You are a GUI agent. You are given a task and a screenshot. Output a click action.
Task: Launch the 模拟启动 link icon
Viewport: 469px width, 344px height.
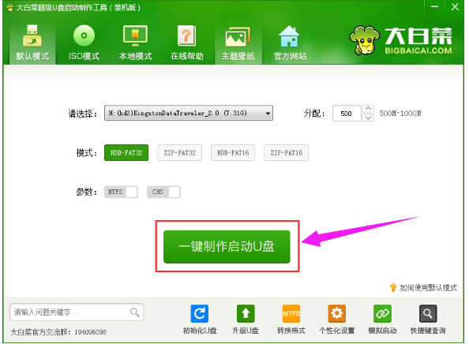382,313
